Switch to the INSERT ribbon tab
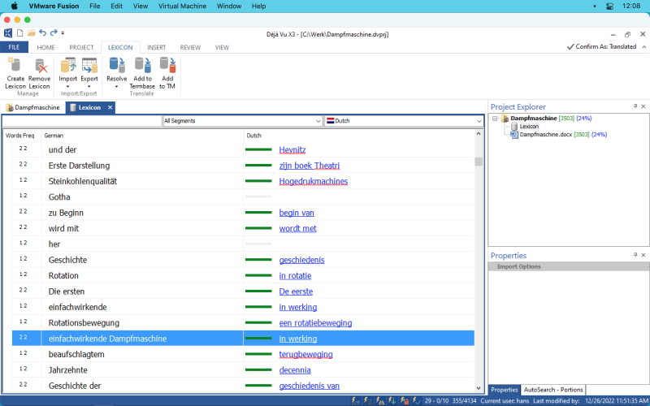 click(156, 47)
